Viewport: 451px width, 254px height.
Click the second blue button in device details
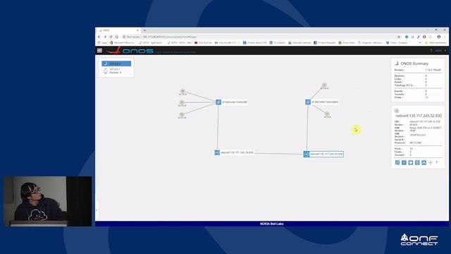pyautogui.click(x=404, y=163)
